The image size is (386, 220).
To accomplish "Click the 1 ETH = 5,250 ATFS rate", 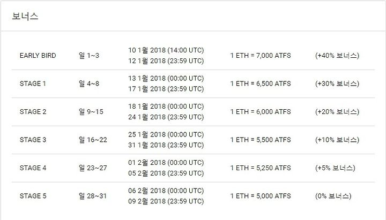I will [261, 168].
